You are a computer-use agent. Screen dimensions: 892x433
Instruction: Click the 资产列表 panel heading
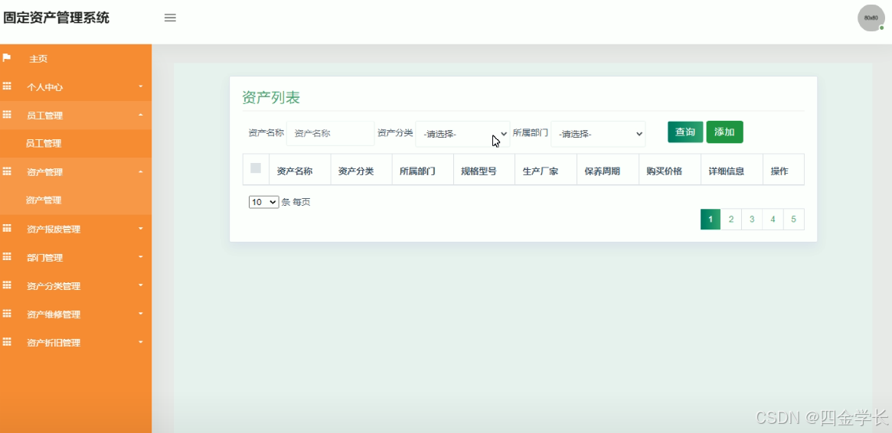(271, 98)
